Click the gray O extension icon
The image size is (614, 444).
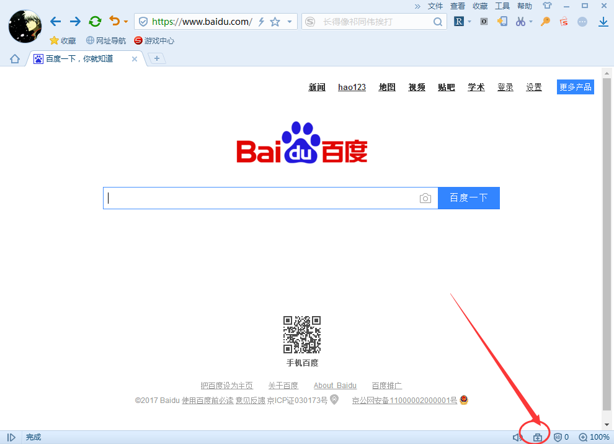tap(484, 21)
